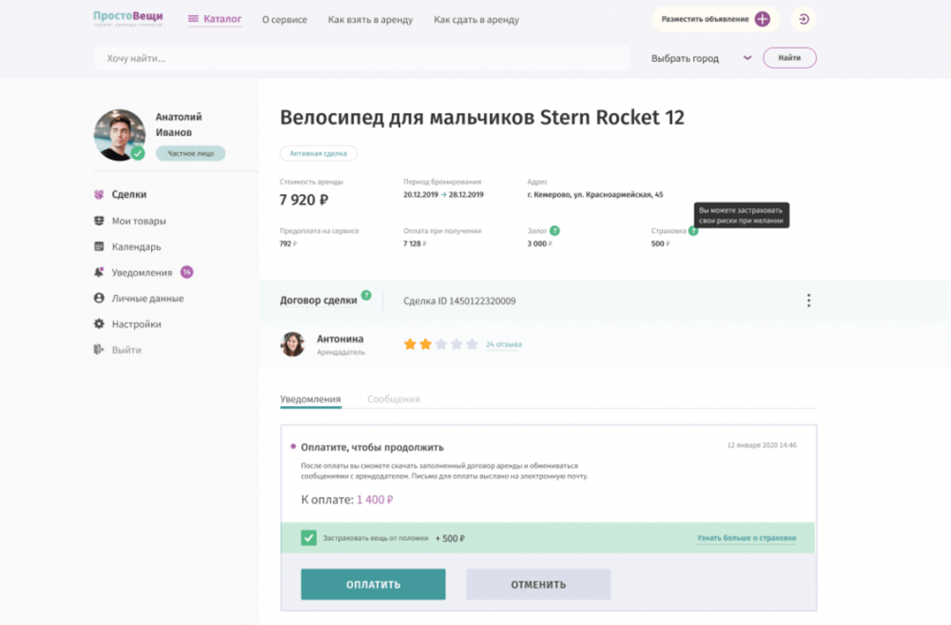The width and height of the screenshot is (951, 625).
Task: Expand the Выбрать город dropdown
Action: [x=747, y=58]
